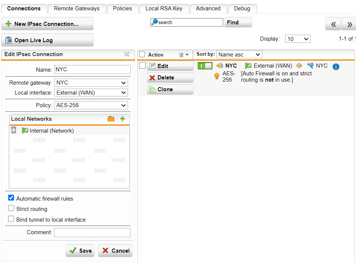Open the Local RSA Key tab

point(164,8)
